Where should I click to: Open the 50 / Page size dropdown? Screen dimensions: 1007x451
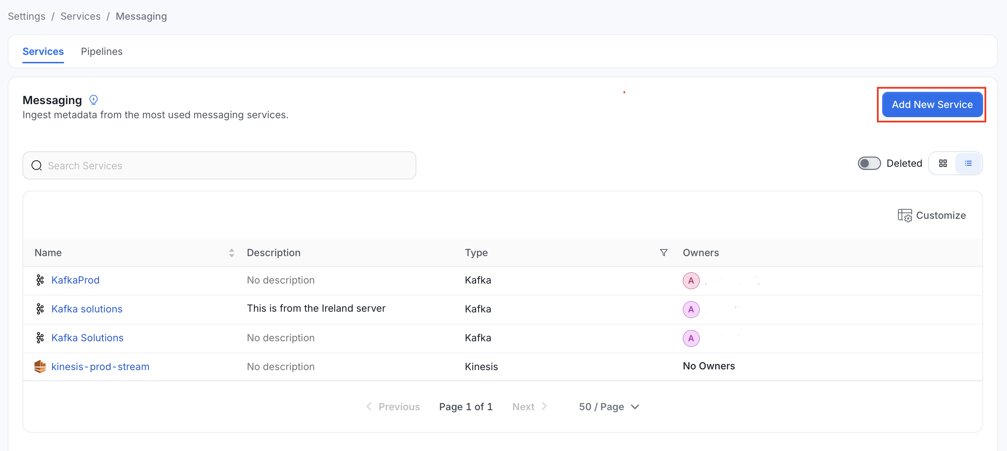609,407
